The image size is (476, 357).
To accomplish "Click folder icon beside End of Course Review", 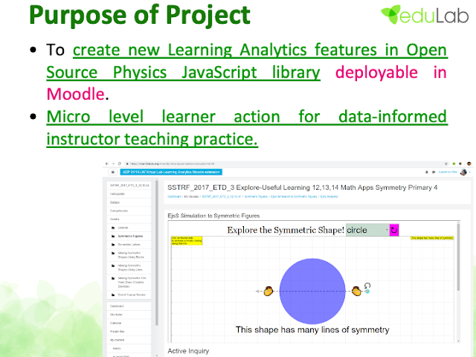I will [x=113, y=295].
